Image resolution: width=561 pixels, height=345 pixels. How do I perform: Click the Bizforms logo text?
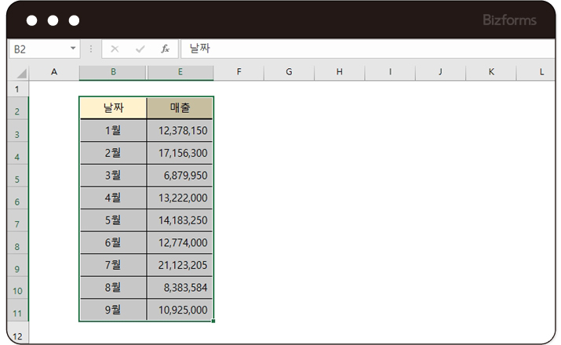[x=511, y=20]
